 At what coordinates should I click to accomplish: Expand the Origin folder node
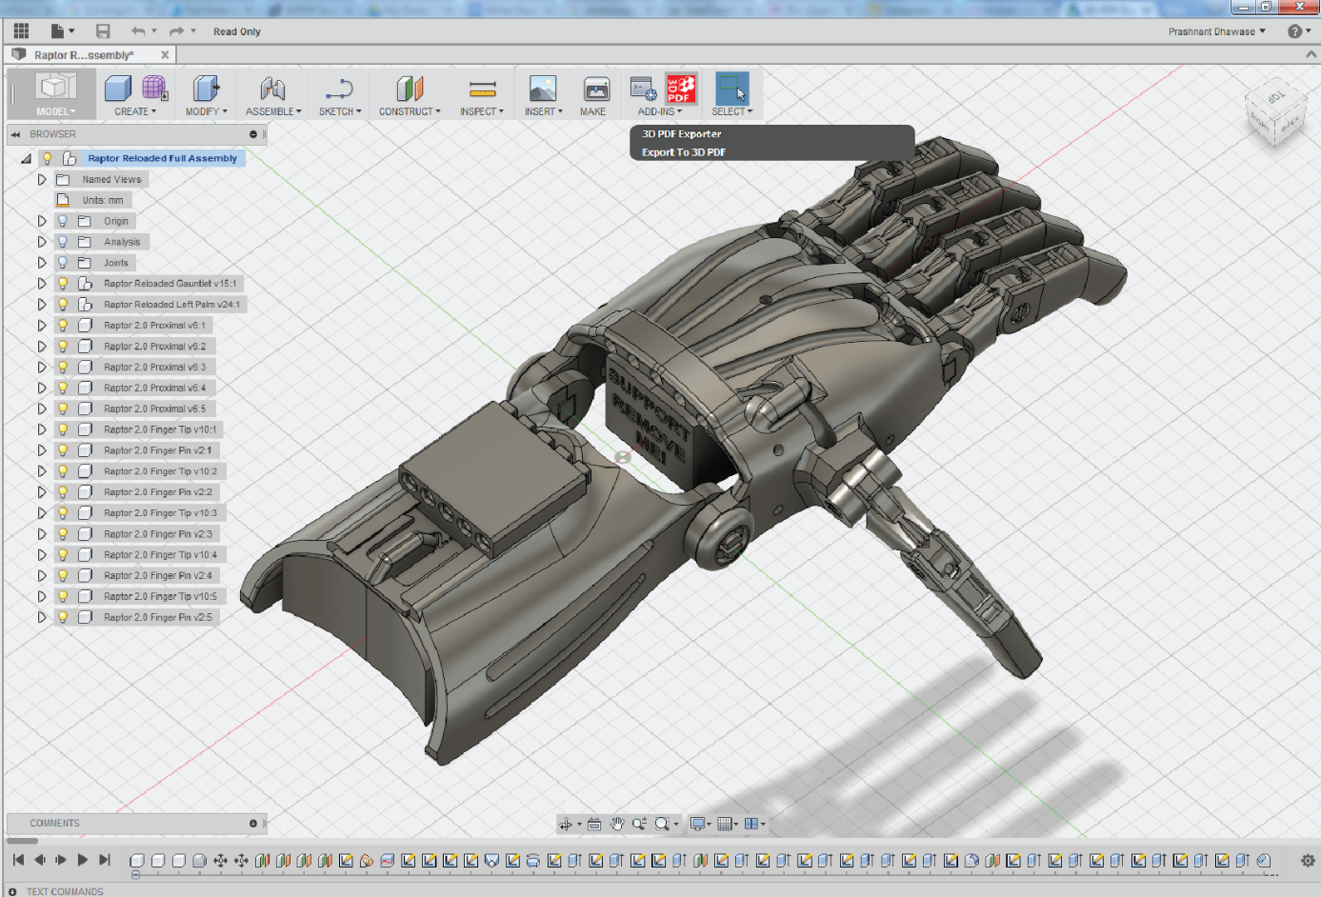[42, 221]
